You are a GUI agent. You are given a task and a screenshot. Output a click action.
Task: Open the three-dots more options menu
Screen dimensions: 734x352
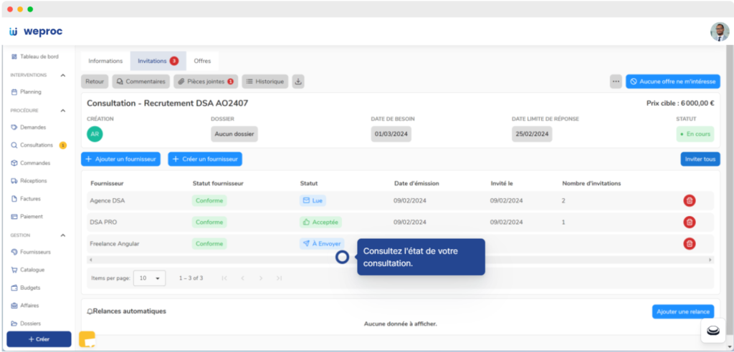616,82
